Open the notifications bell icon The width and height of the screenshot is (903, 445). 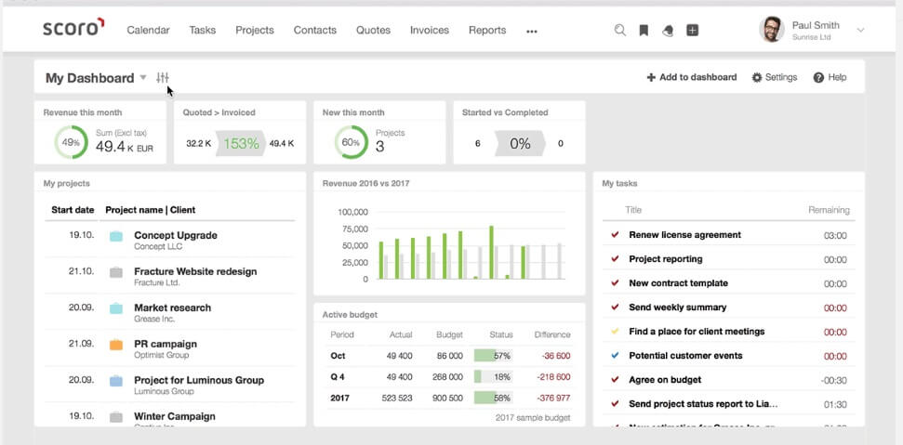coord(668,31)
